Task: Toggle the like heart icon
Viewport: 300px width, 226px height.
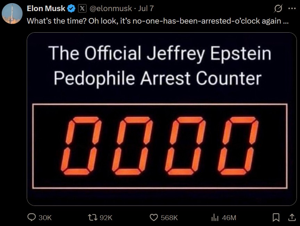Action: pos(154,217)
